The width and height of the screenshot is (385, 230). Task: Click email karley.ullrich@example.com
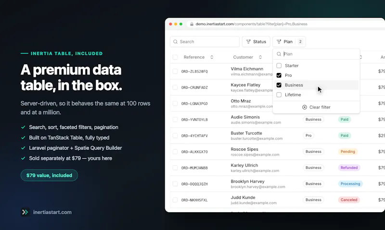coord(255,171)
